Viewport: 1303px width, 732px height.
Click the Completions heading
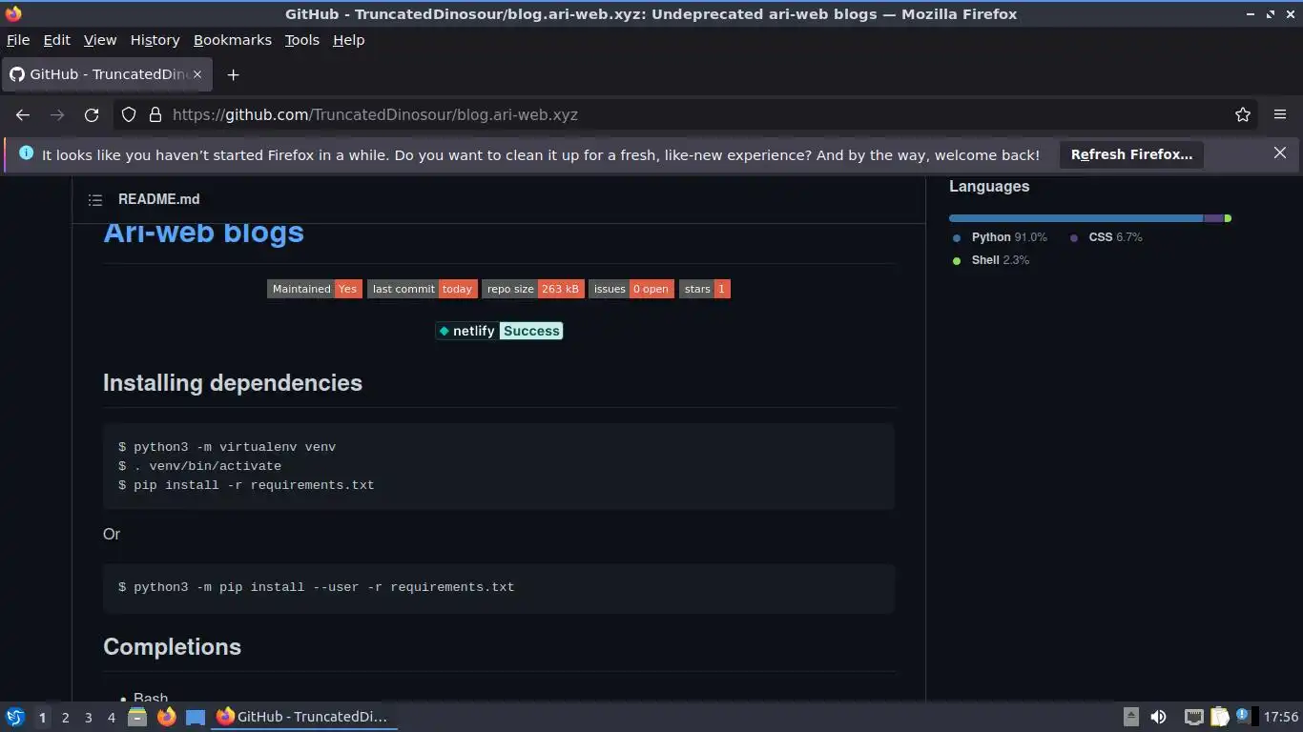click(x=172, y=646)
